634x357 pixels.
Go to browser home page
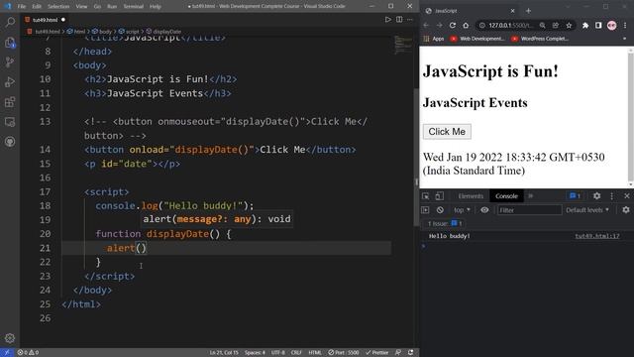point(466,25)
